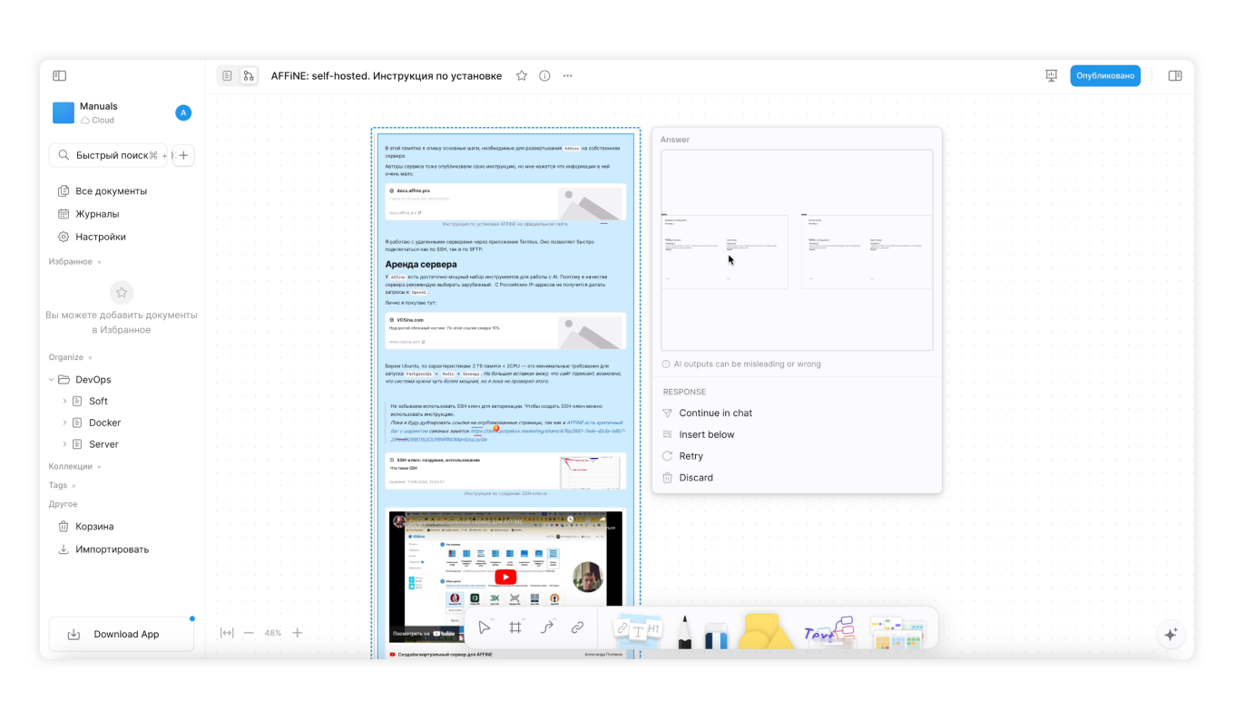Open VDSina.com bookmark card

click(505, 331)
